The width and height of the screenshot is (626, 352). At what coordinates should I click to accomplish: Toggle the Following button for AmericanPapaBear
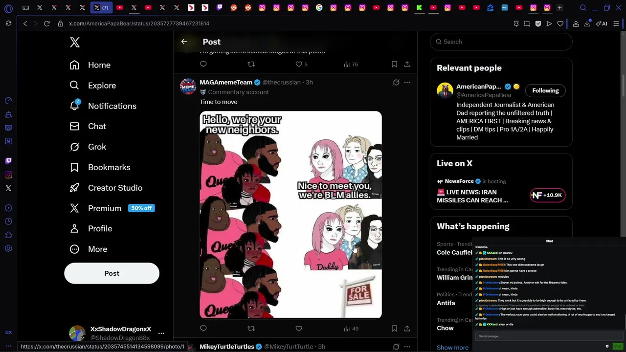(545, 90)
